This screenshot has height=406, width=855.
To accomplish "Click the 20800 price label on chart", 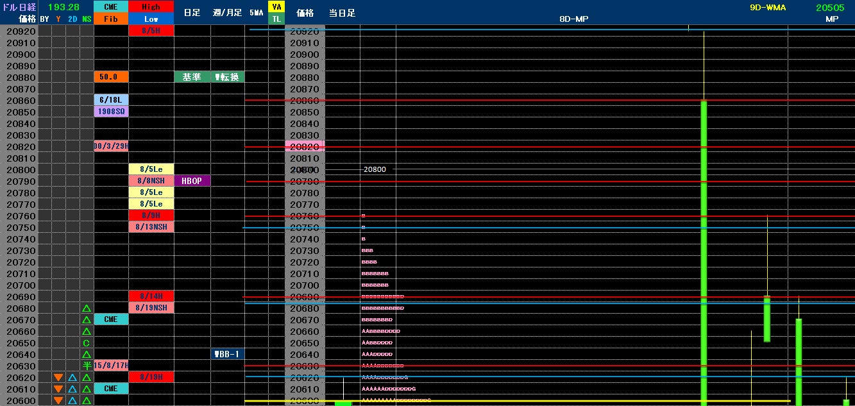I will (375, 169).
